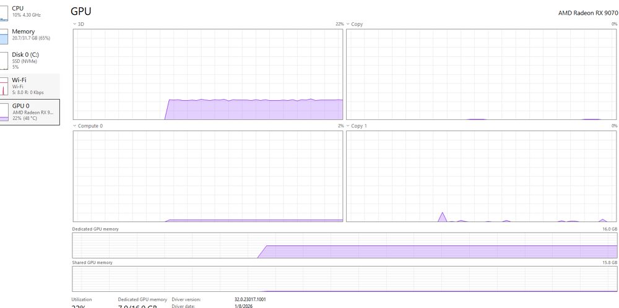Image resolution: width=619 pixels, height=308 pixels.
Task: Click the Dedicated GPU memory stat label
Action: 142,299
